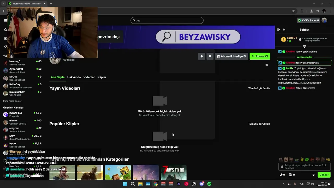Open the Minecraft category thumbnail
Screen dimensions: 334x188
point(118,172)
